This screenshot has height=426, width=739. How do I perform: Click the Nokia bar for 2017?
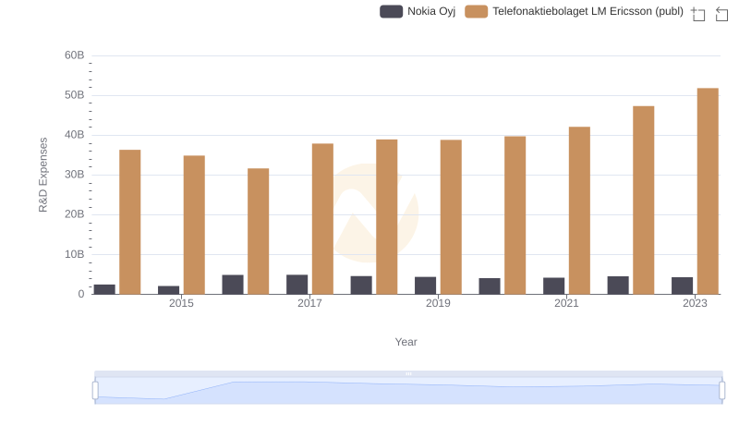click(297, 285)
